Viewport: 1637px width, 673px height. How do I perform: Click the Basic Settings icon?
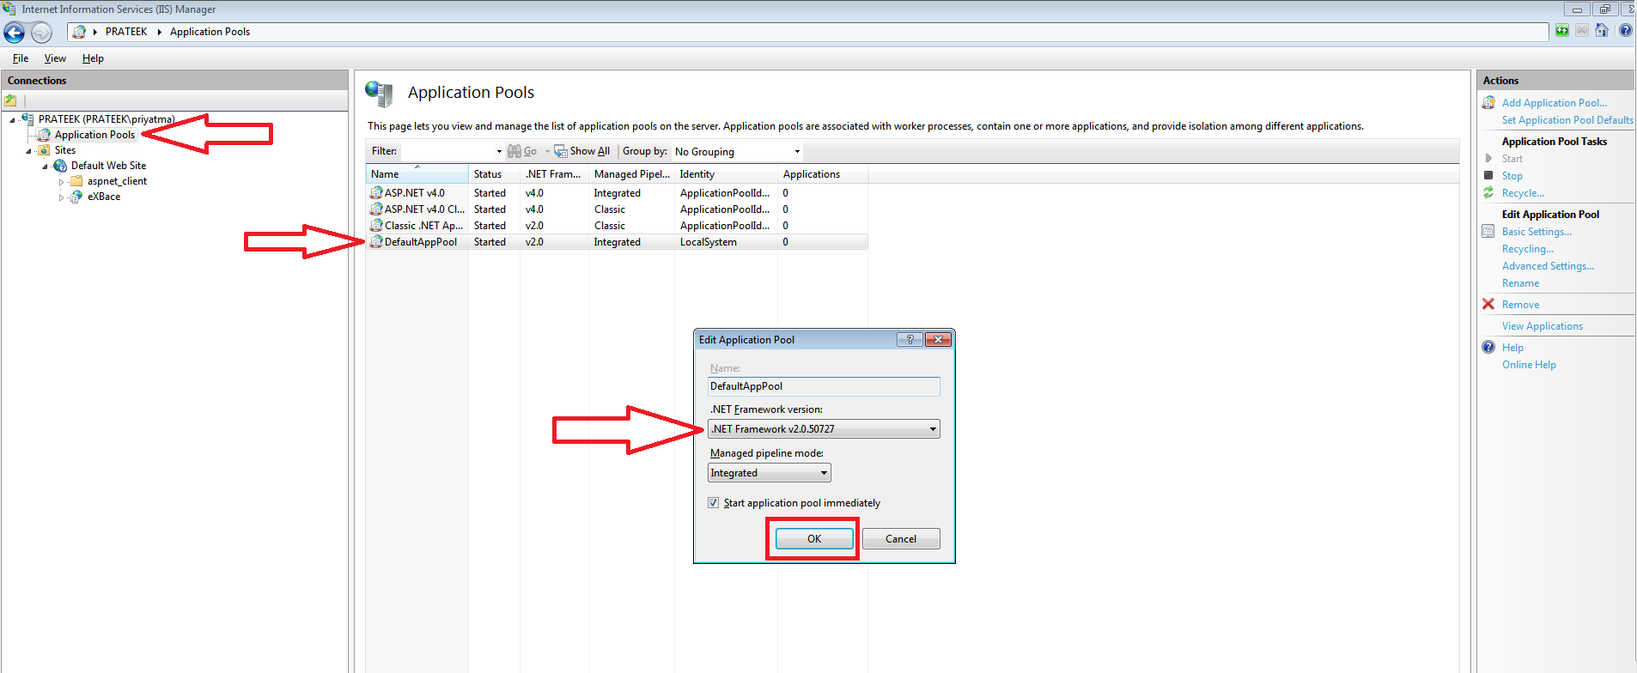(x=1488, y=232)
